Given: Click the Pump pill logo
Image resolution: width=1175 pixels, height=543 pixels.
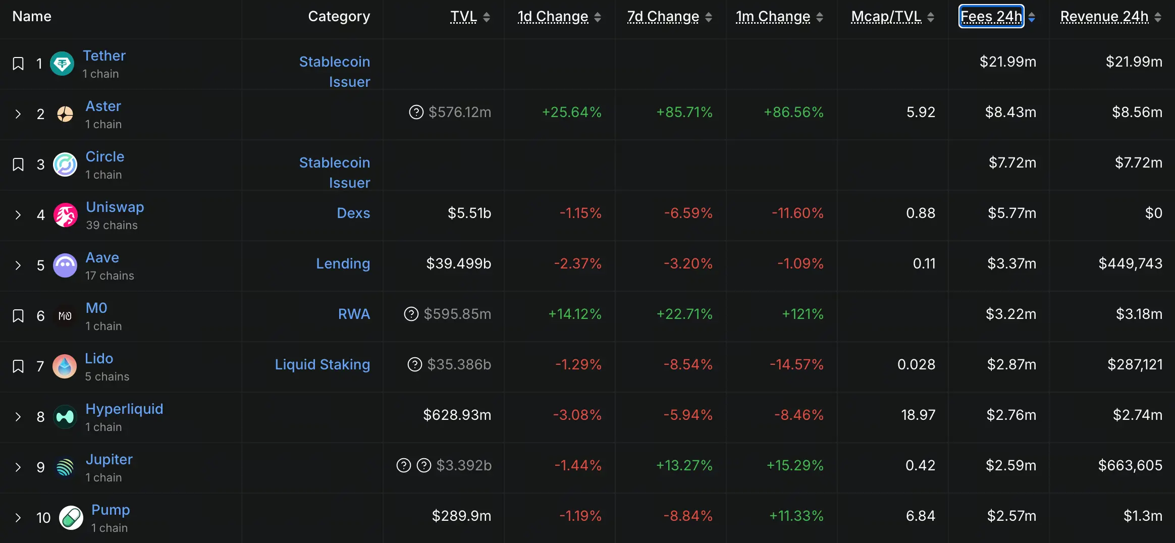Looking at the screenshot, I should (71, 518).
